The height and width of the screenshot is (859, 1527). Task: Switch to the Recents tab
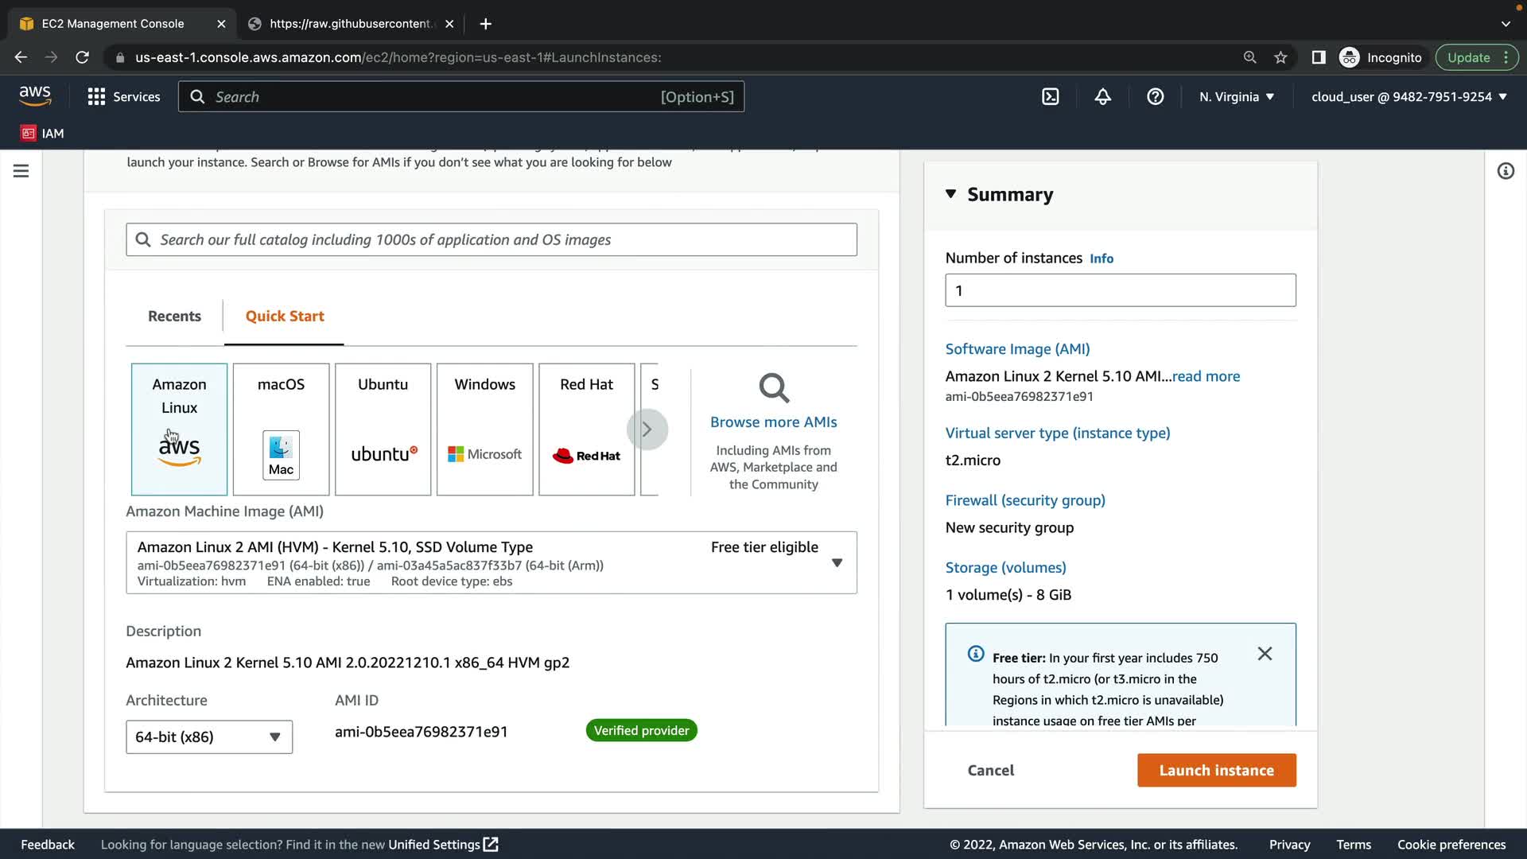(174, 317)
